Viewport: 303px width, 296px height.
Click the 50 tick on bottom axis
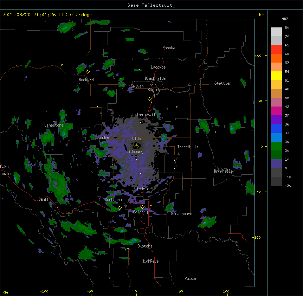pos(181,291)
